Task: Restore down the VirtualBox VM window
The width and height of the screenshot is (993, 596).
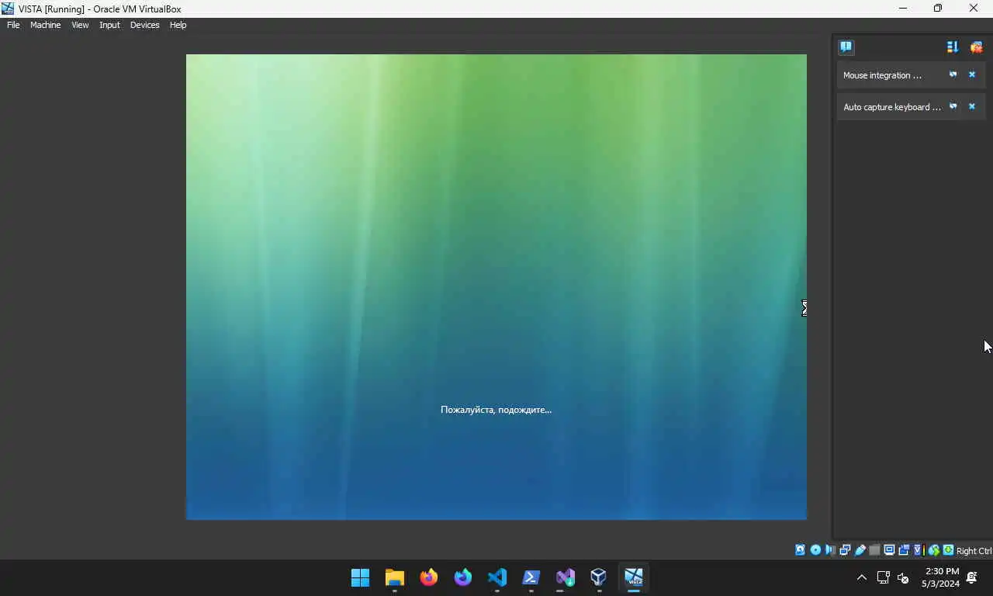Action: pos(938,9)
